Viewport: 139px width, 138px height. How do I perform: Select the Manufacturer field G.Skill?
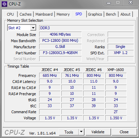click(x=60, y=47)
